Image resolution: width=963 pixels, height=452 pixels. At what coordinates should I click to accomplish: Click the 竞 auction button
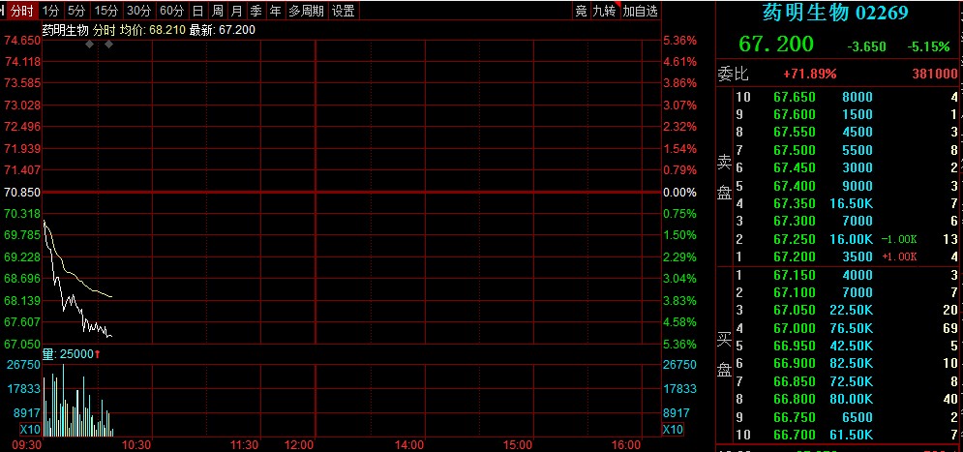tap(581, 11)
